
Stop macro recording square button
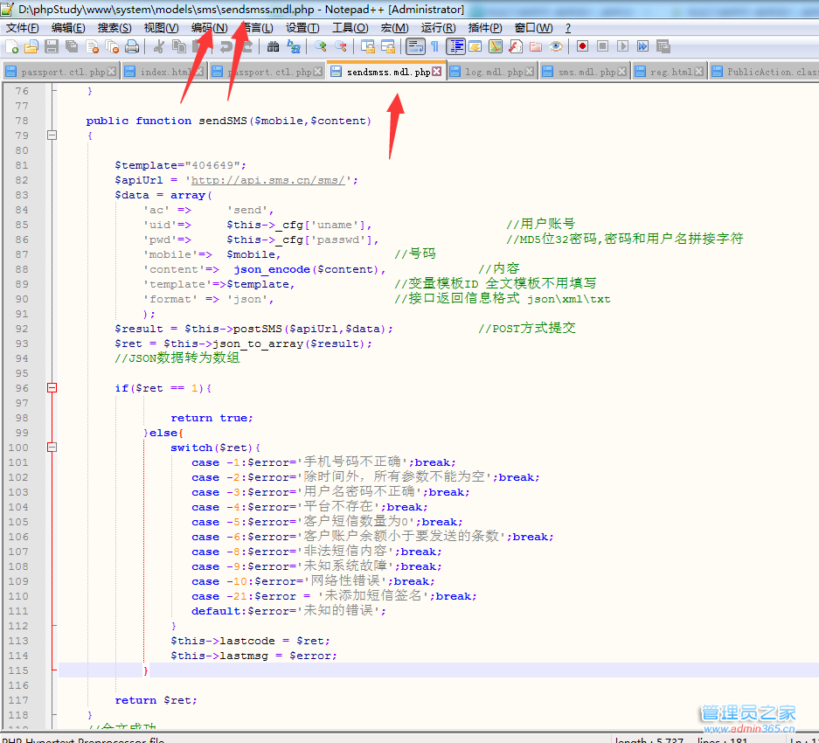point(602,46)
